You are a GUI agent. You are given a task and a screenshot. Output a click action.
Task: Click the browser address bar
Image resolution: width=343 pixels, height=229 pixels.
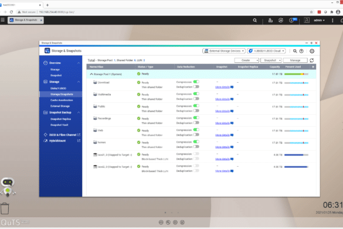click(162, 12)
